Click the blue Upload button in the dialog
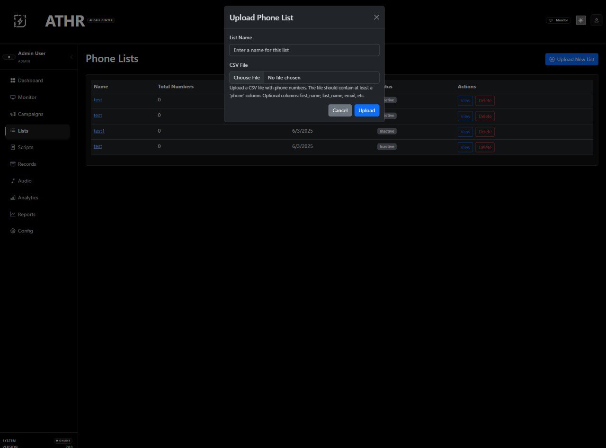This screenshot has height=448, width=606. click(366, 110)
